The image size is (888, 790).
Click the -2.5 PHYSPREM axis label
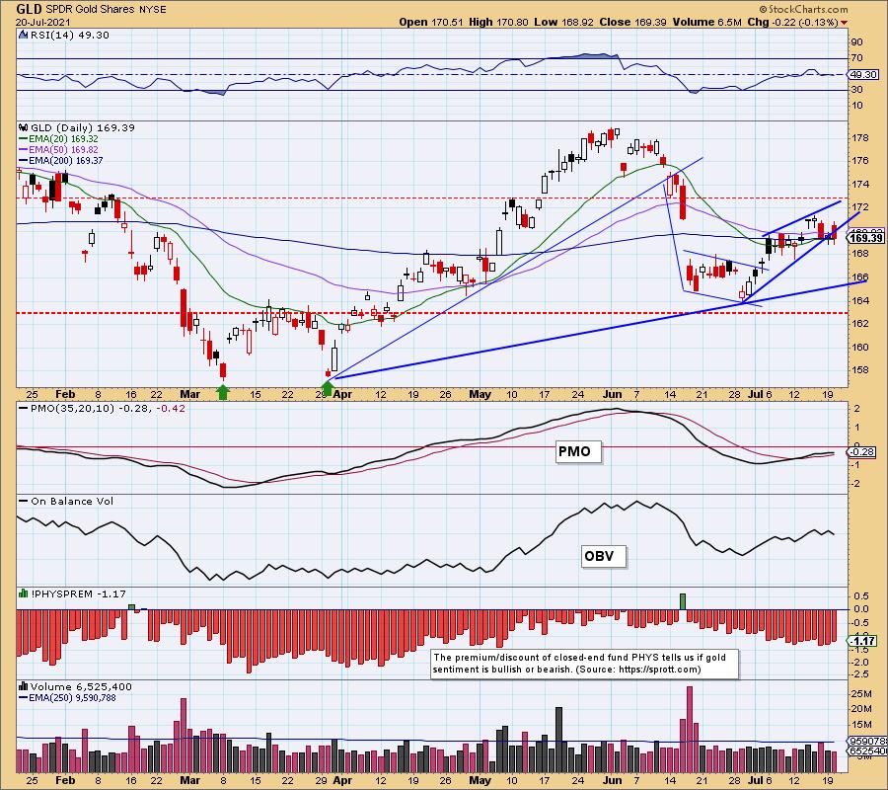860,674
